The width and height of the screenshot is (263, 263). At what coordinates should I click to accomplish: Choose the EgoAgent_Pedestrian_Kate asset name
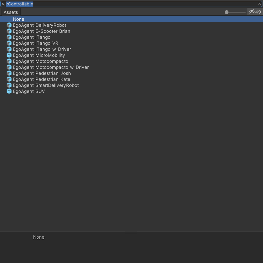[41, 79]
